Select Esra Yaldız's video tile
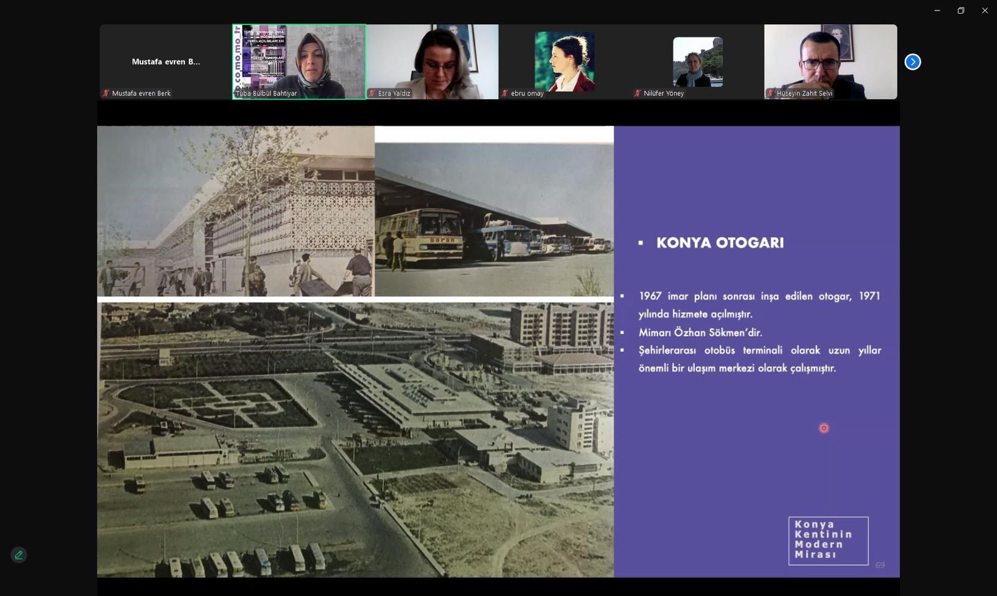 432,61
